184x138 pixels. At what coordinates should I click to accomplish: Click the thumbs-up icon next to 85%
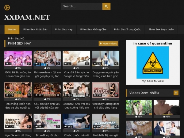pyautogui.click(x=136, y=117)
